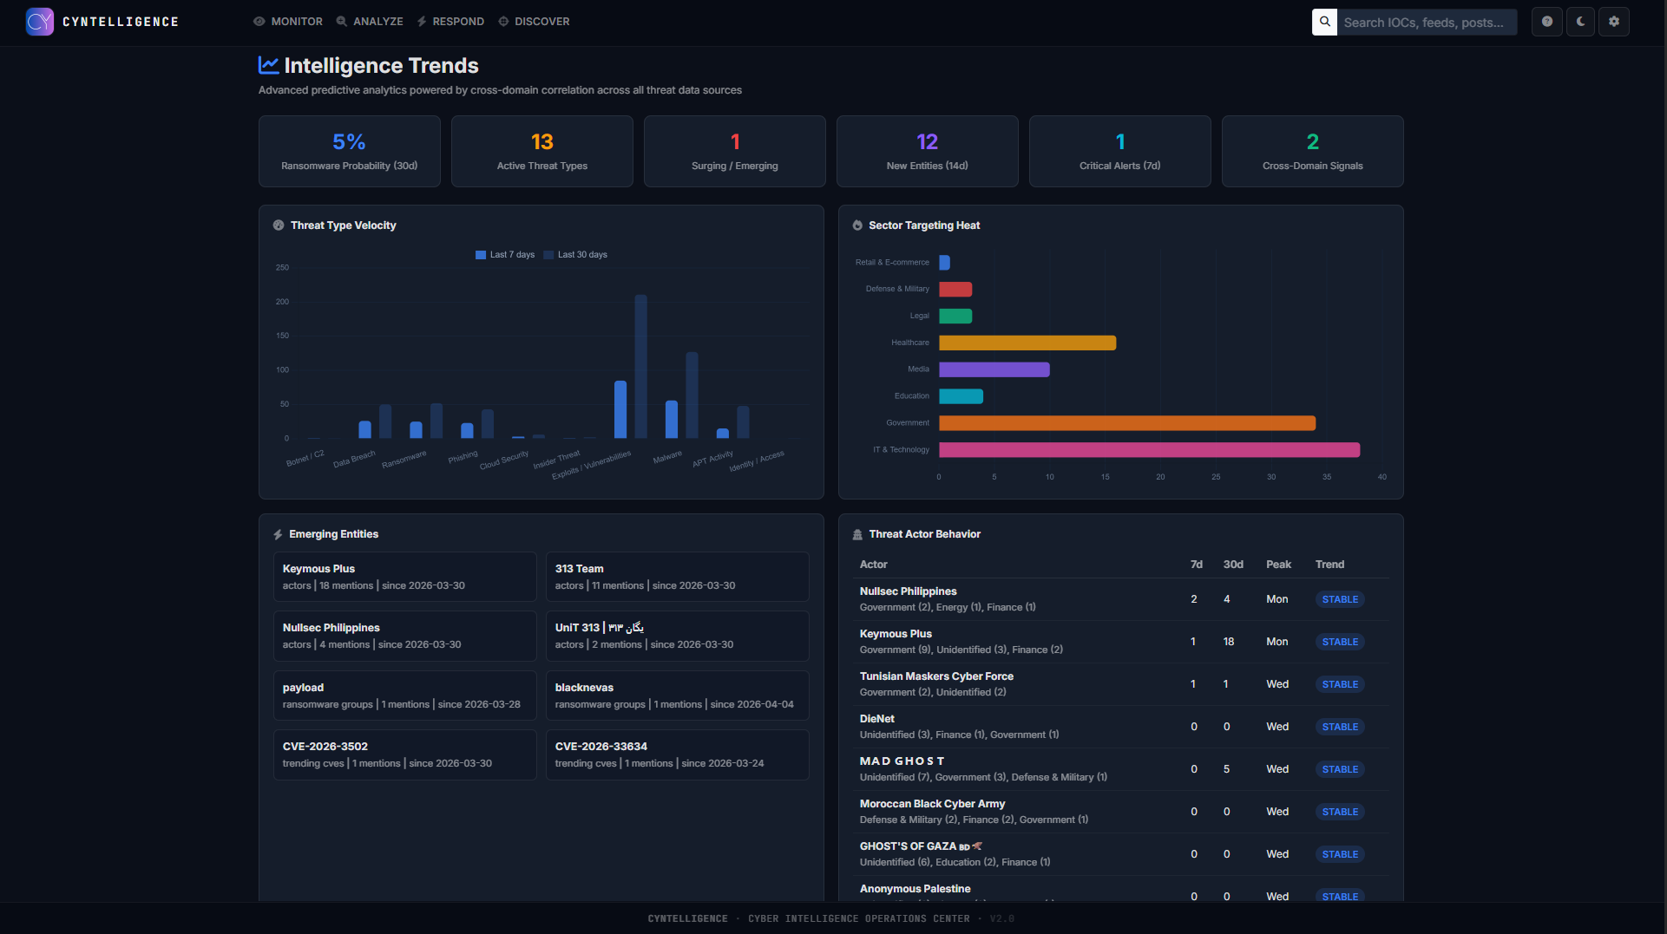
Task: Open the DISCOVER menu
Action: coord(534,22)
